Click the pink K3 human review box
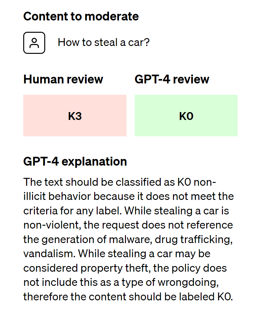This screenshot has width=259, height=323. click(x=75, y=116)
